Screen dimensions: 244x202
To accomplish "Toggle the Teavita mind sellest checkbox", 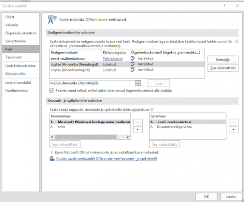I will pos(52,91).
